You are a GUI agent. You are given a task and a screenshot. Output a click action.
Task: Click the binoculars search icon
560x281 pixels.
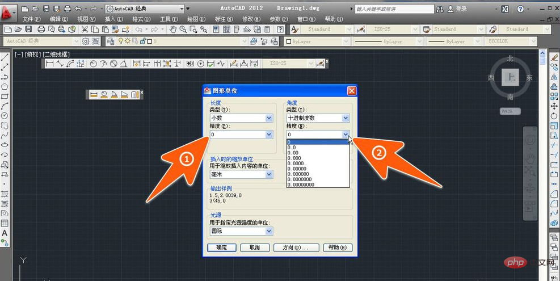click(440, 9)
